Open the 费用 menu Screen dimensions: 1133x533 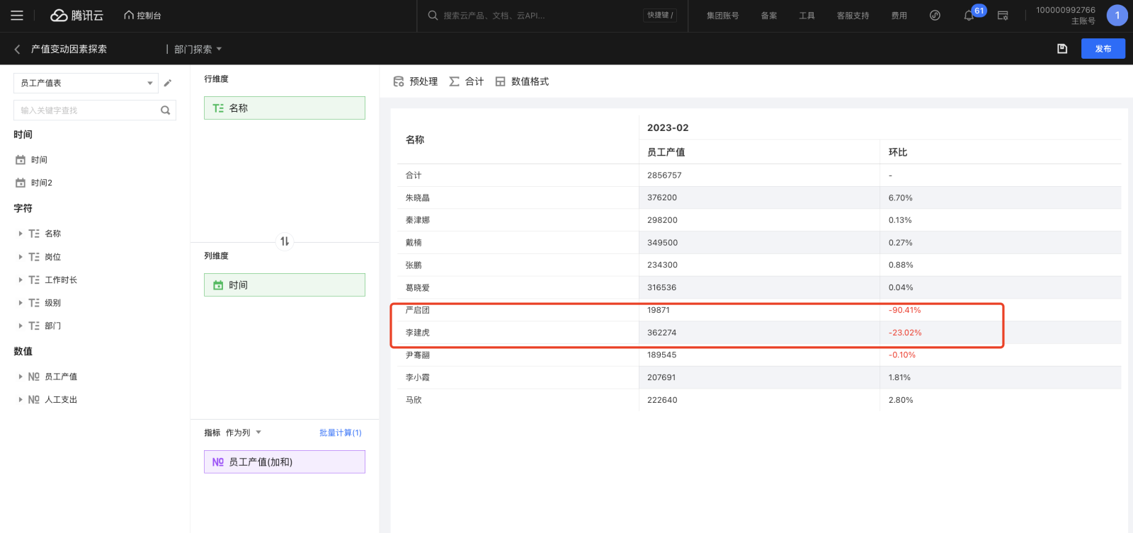[899, 16]
